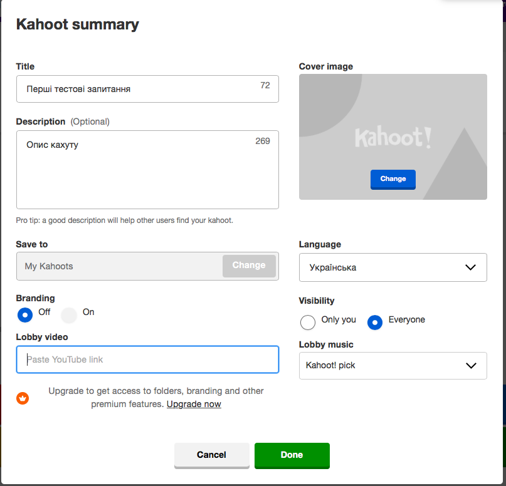This screenshot has width=506, height=486.
Task: Choose Everyone visibility option
Action: (x=375, y=323)
